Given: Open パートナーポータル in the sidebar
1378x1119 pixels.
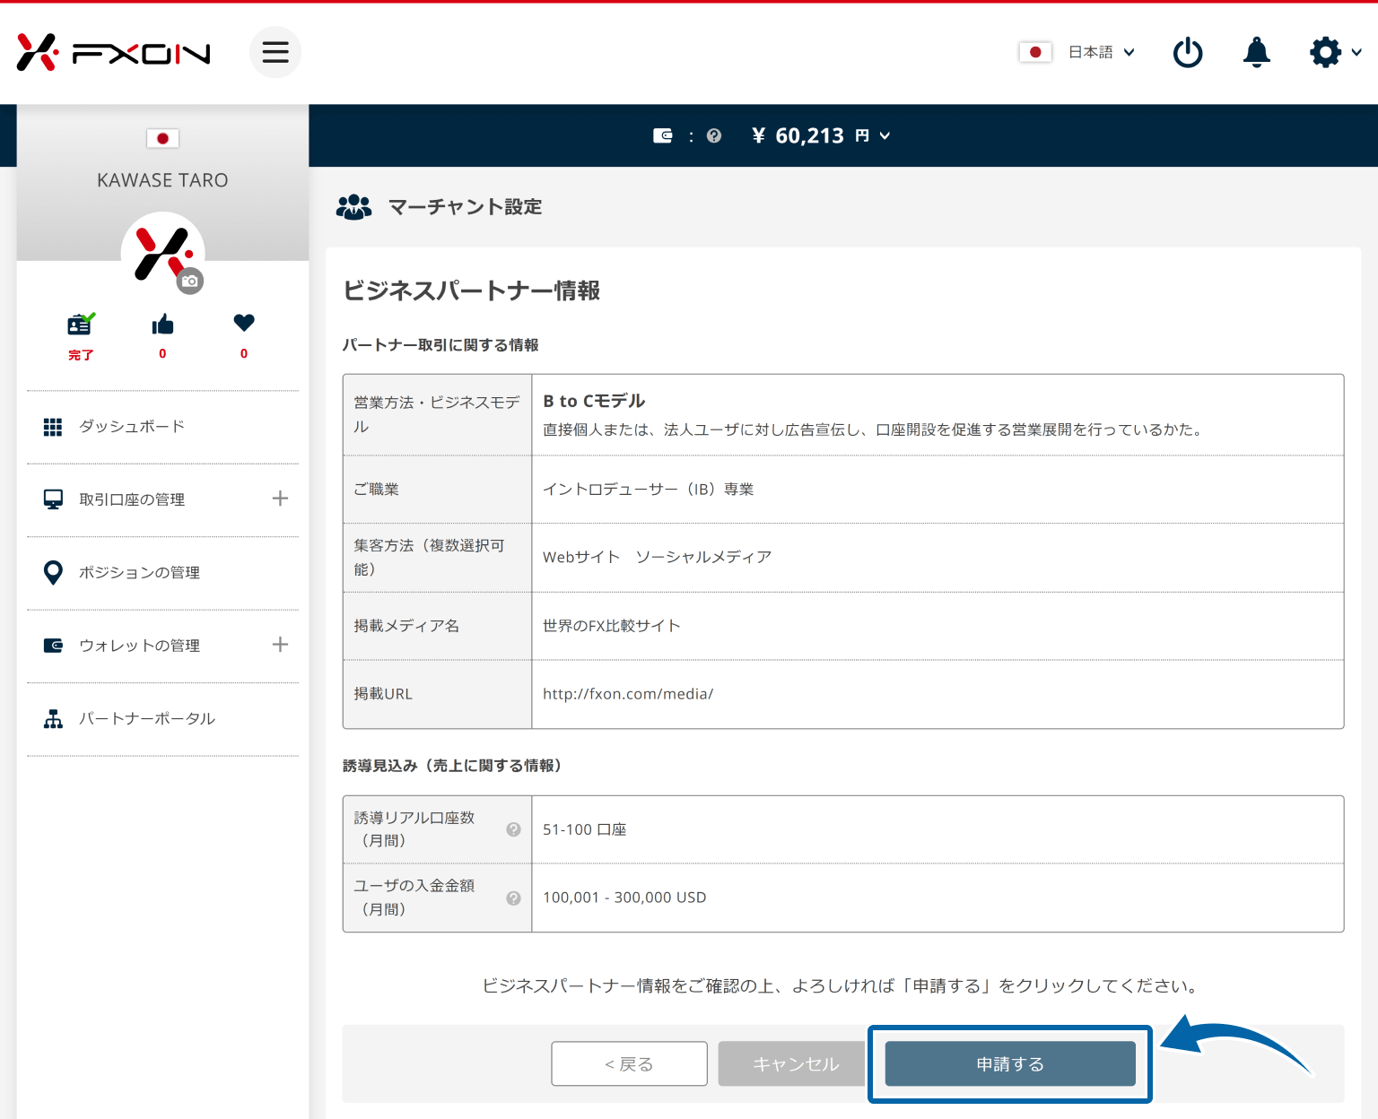Looking at the screenshot, I should coord(162,719).
